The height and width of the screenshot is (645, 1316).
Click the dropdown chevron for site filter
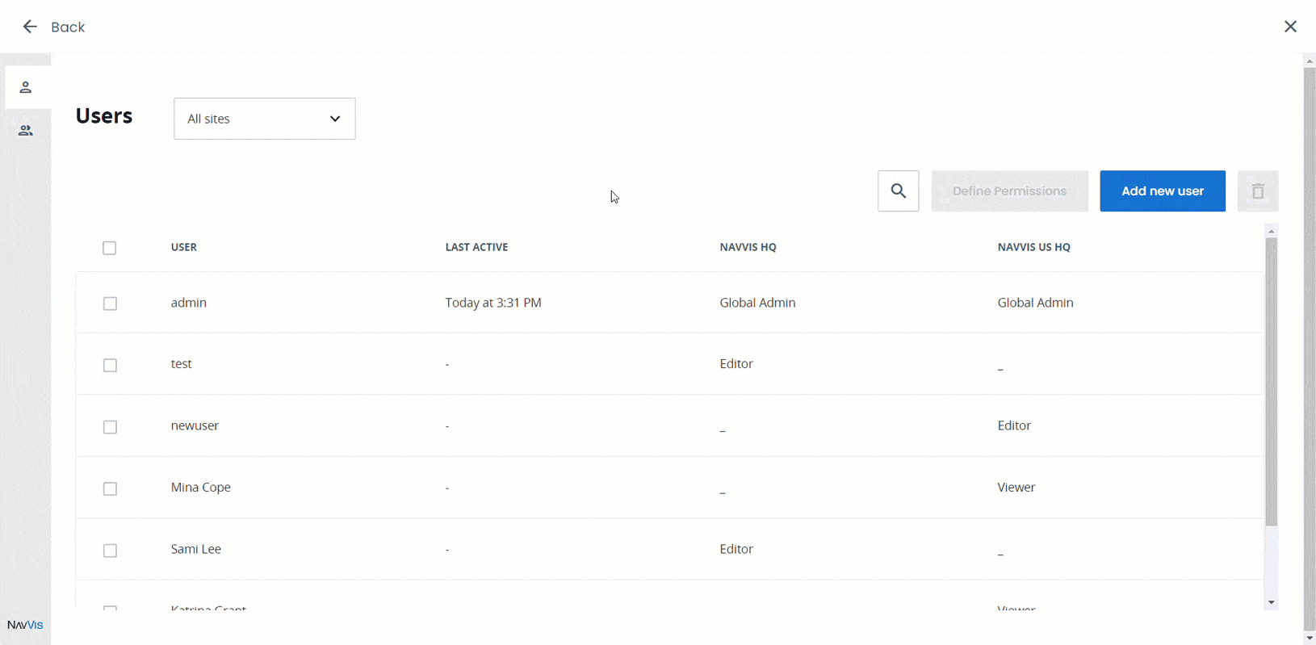coord(335,119)
